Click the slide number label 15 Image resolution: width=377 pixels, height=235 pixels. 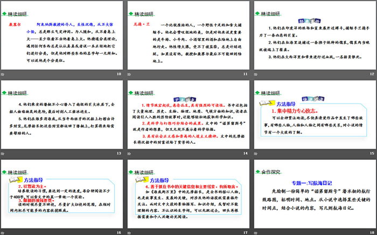(x=372, y=153)
